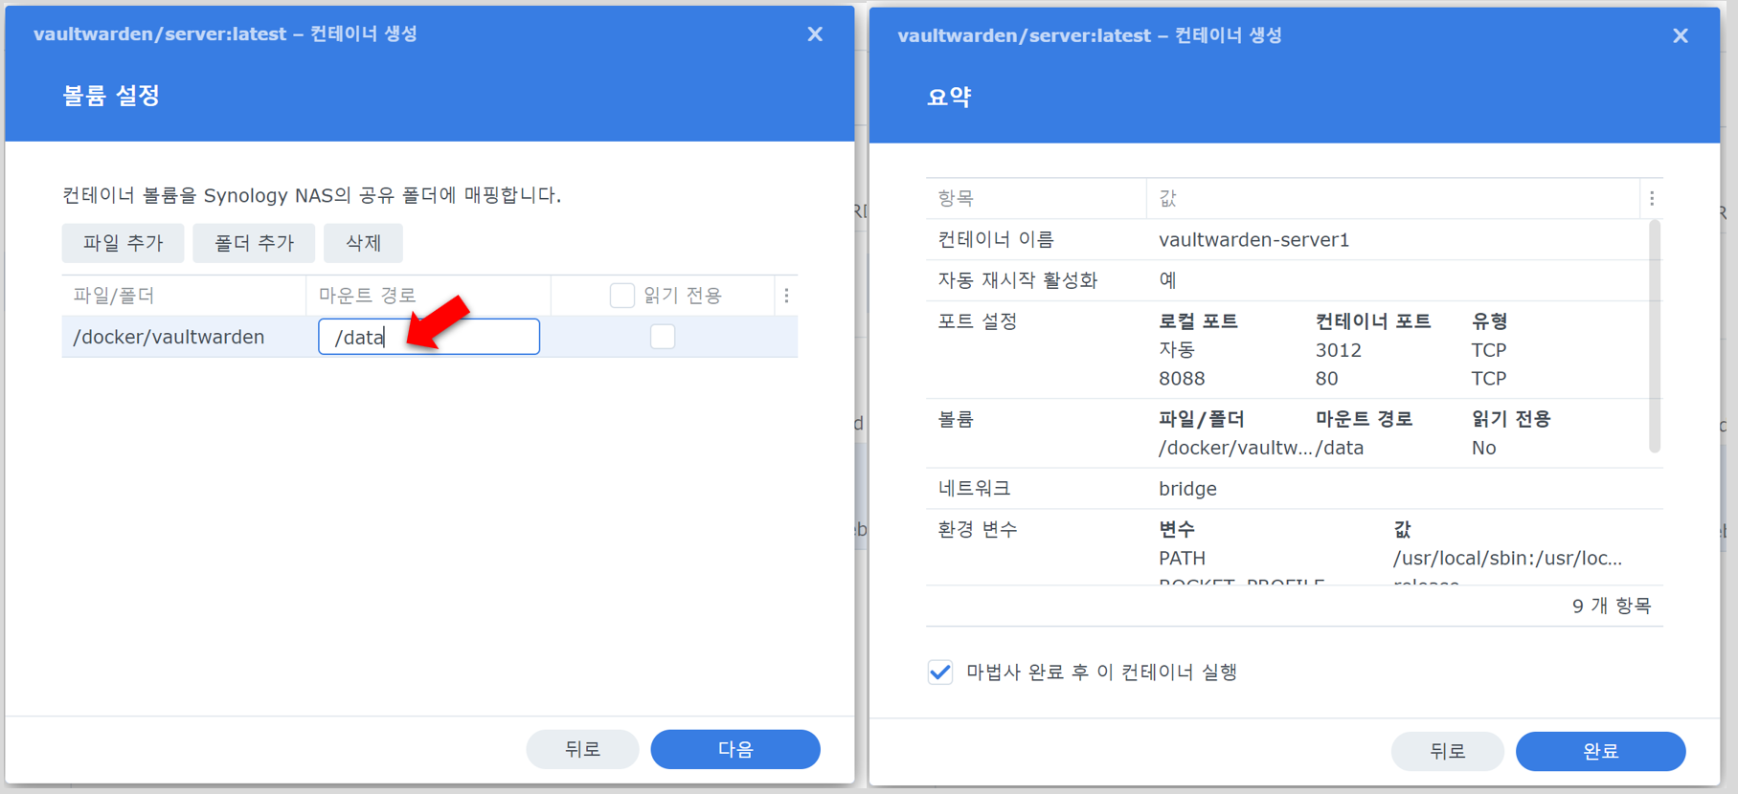
Task: Click the 항목 column header in summary
Action: point(1036,199)
